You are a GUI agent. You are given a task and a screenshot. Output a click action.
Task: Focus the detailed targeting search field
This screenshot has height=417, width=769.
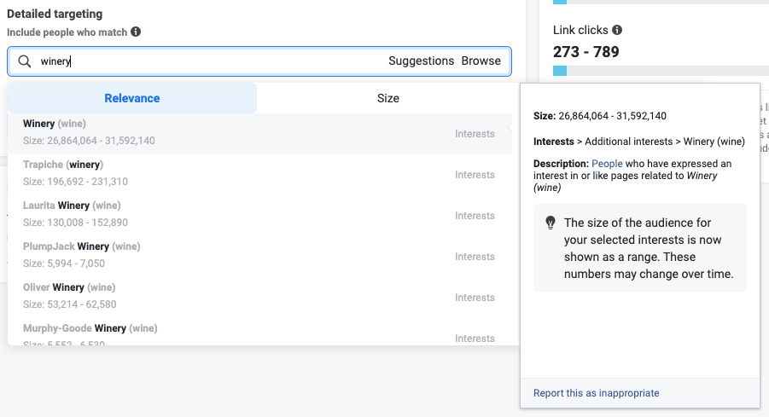[259, 61]
